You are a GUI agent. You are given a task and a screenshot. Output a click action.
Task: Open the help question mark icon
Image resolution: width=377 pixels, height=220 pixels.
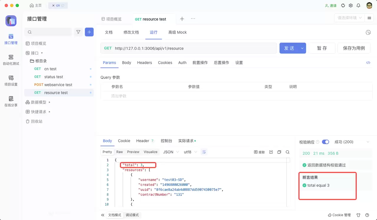(x=367, y=215)
